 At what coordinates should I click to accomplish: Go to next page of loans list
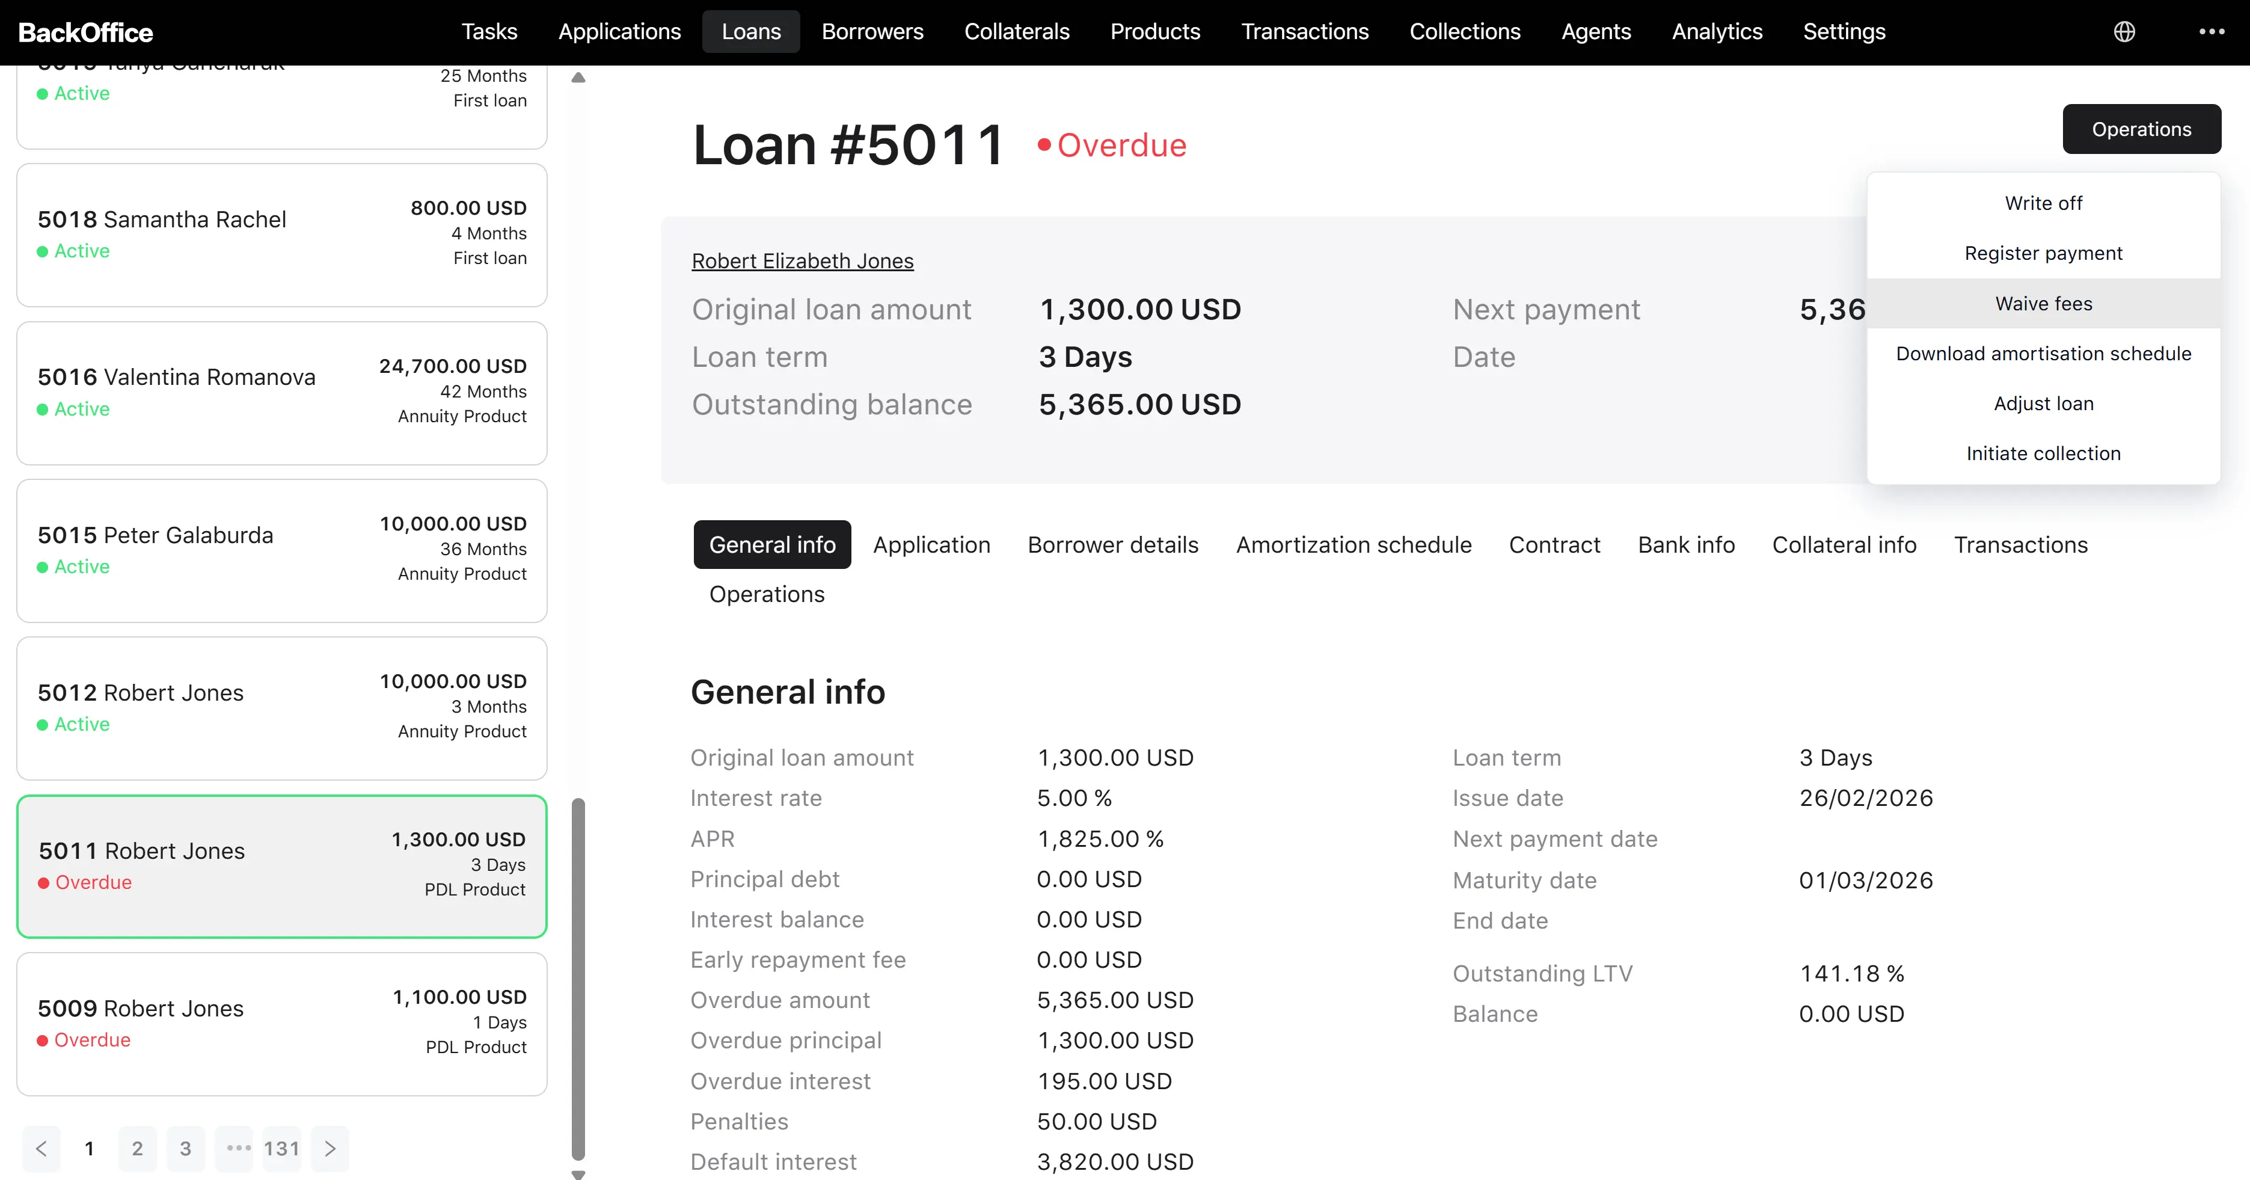pyautogui.click(x=330, y=1149)
